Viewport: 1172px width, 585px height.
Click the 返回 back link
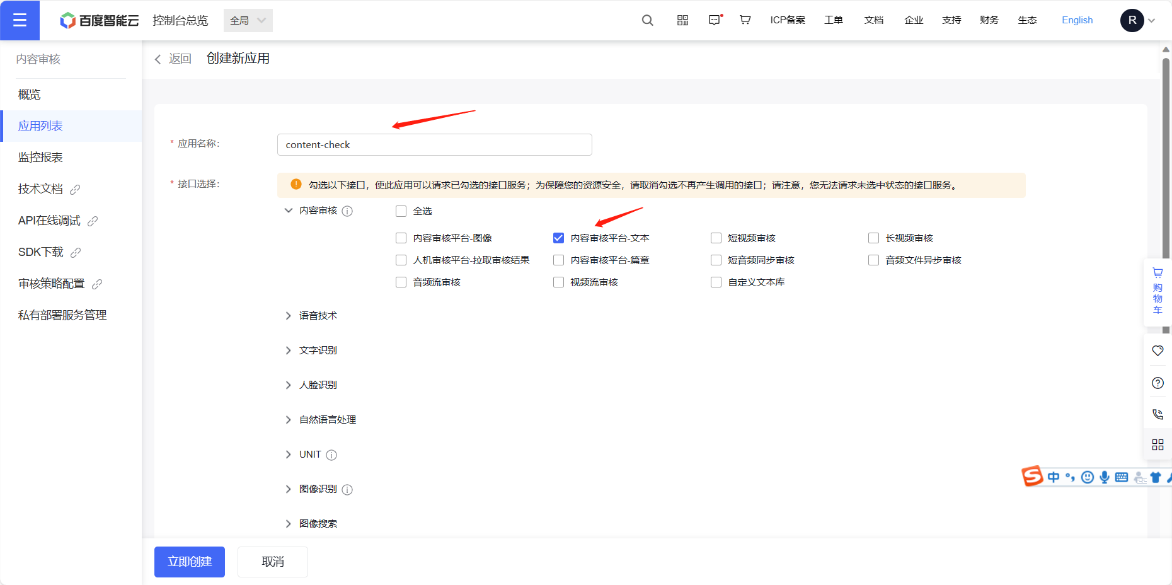coord(173,59)
